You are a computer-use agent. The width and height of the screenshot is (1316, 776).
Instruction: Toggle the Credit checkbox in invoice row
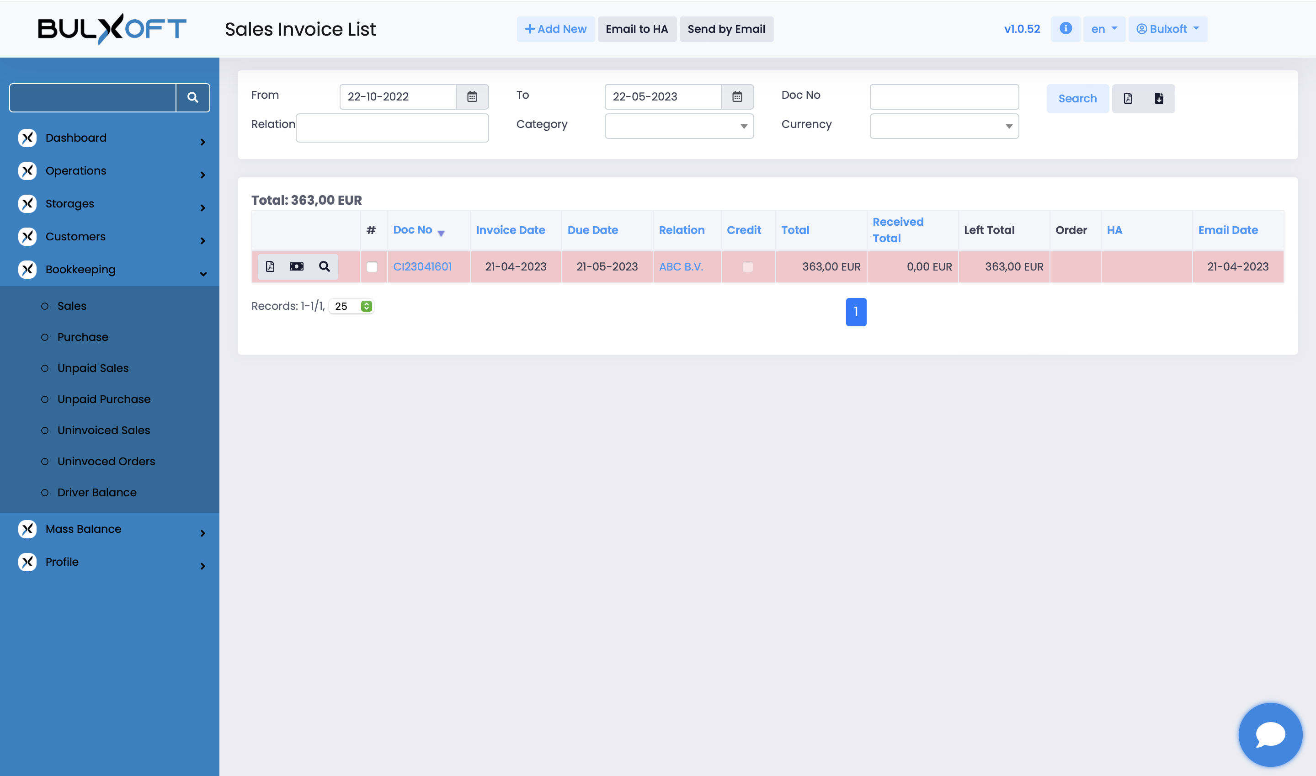pos(748,267)
